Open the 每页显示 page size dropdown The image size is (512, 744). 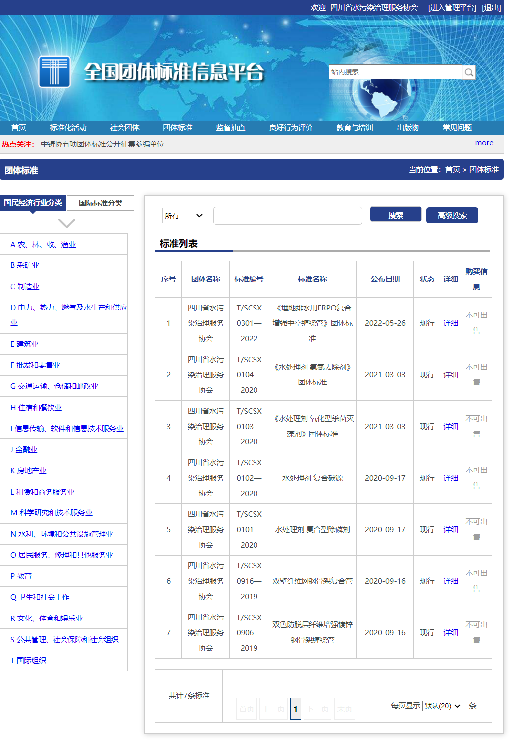click(x=443, y=706)
